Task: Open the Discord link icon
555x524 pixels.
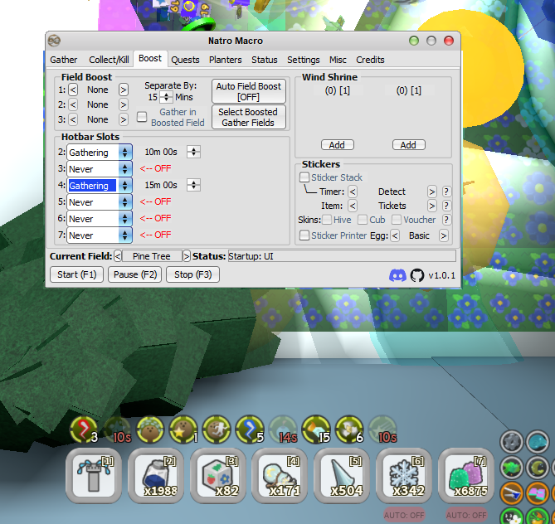Action: [x=397, y=275]
